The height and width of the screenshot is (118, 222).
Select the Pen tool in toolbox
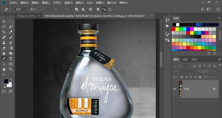(x=4, y=59)
